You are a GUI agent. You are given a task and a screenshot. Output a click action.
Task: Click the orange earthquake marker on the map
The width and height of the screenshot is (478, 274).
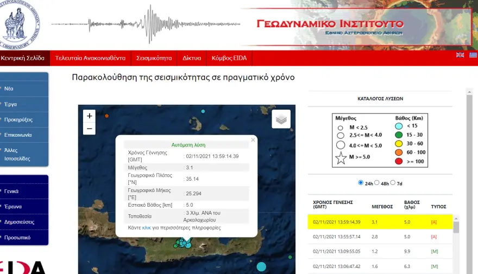107,116
